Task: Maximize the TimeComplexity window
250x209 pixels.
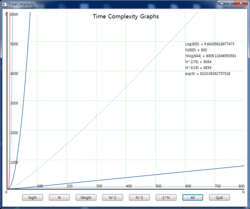Action: coord(230,3)
